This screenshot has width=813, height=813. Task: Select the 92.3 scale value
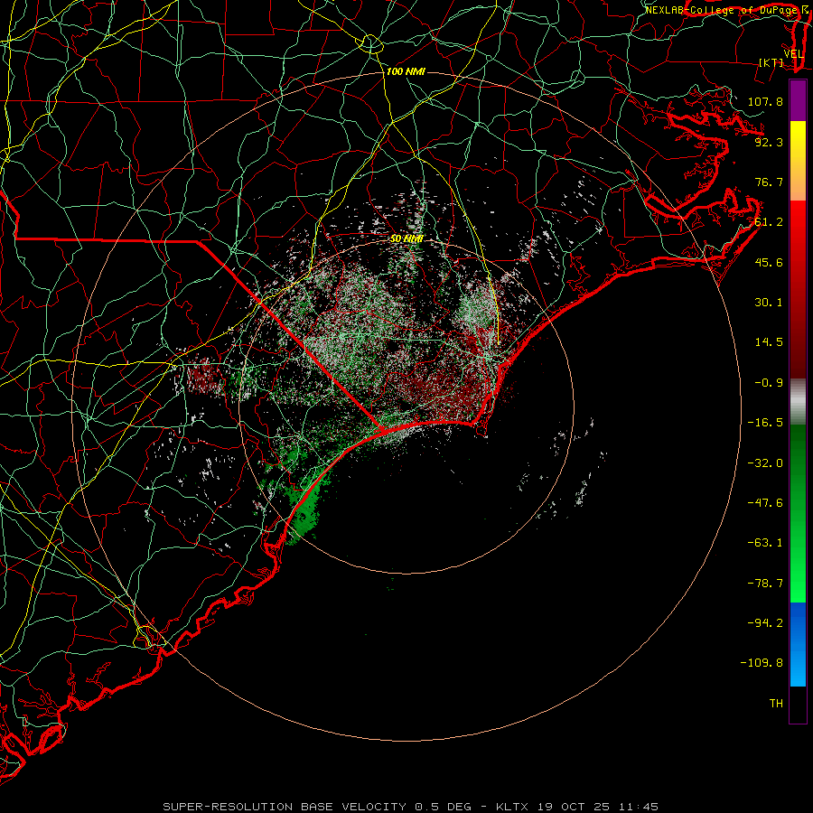769,142
